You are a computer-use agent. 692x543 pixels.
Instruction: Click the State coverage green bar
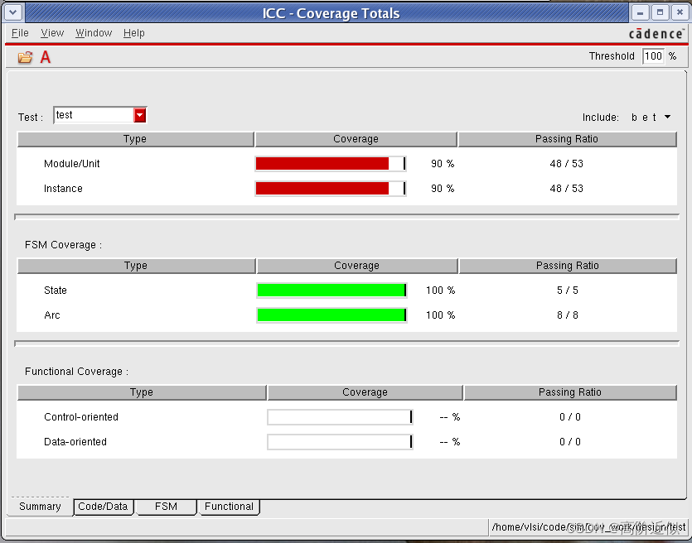tap(331, 290)
